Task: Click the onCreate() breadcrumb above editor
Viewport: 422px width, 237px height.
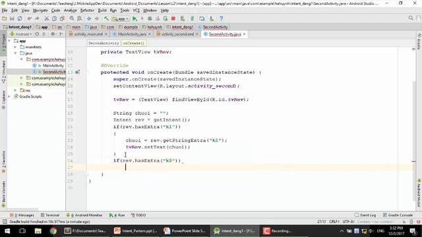Action: click(x=134, y=43)
